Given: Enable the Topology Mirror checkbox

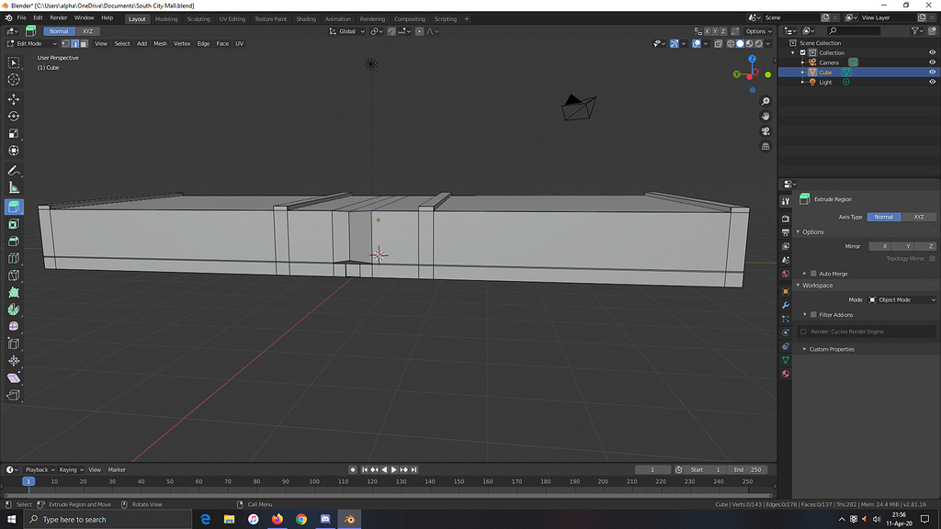Looking at the screenshot, I should tap(932, 258).
